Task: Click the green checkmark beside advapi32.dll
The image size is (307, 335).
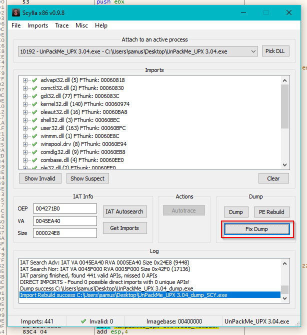Action: pyautogui.click(x=34, y=80)
